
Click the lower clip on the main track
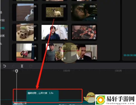click(x=20, y=103)
